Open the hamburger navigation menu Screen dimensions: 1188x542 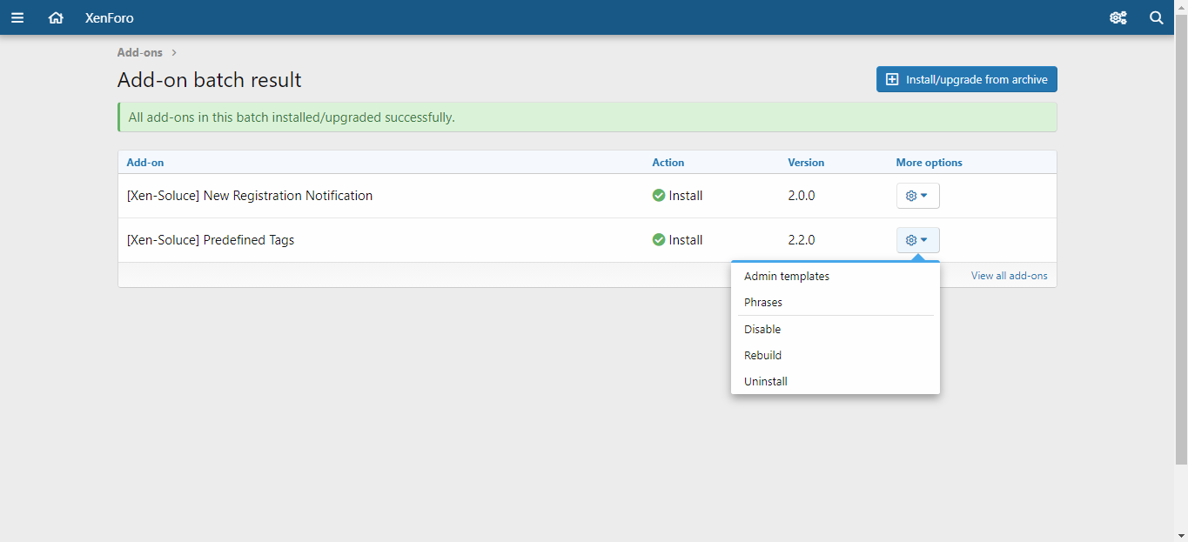coord(17,17)
